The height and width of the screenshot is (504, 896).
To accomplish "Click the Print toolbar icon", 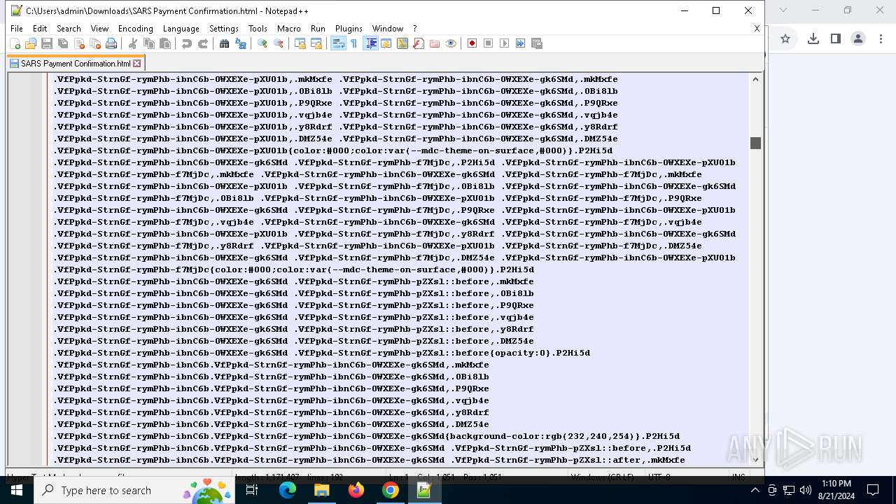I will (x=111, y=43).
